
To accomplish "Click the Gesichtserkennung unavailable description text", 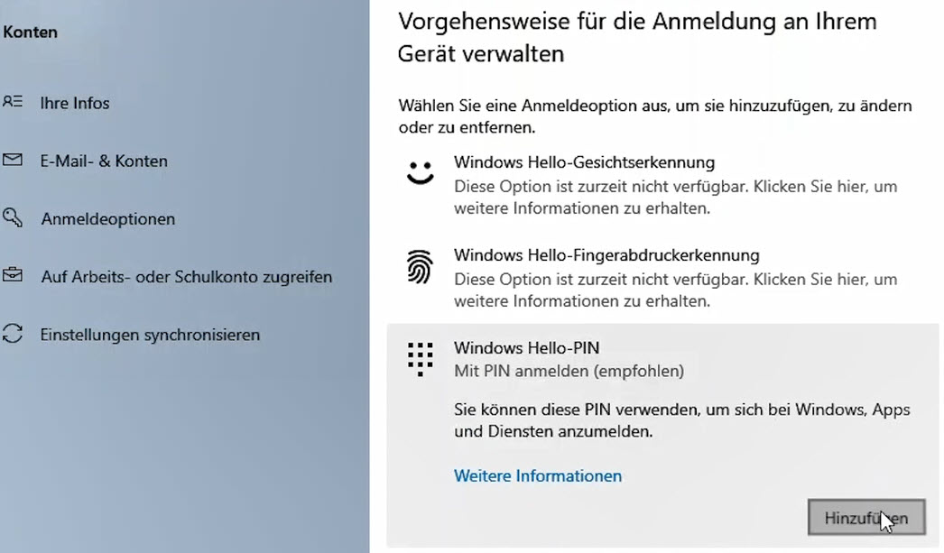I will click(675, 198).
